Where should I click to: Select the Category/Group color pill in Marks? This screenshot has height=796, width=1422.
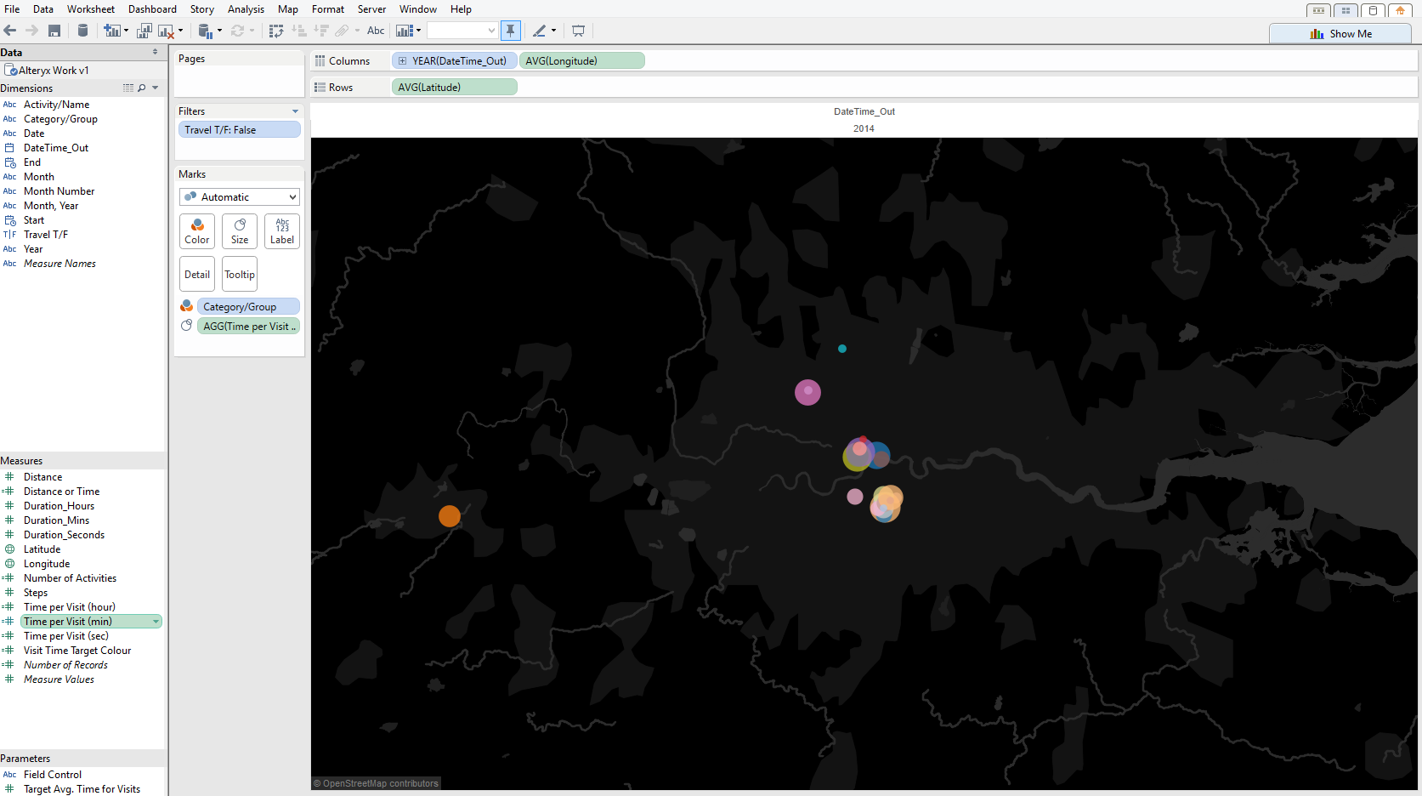point(248,307)
